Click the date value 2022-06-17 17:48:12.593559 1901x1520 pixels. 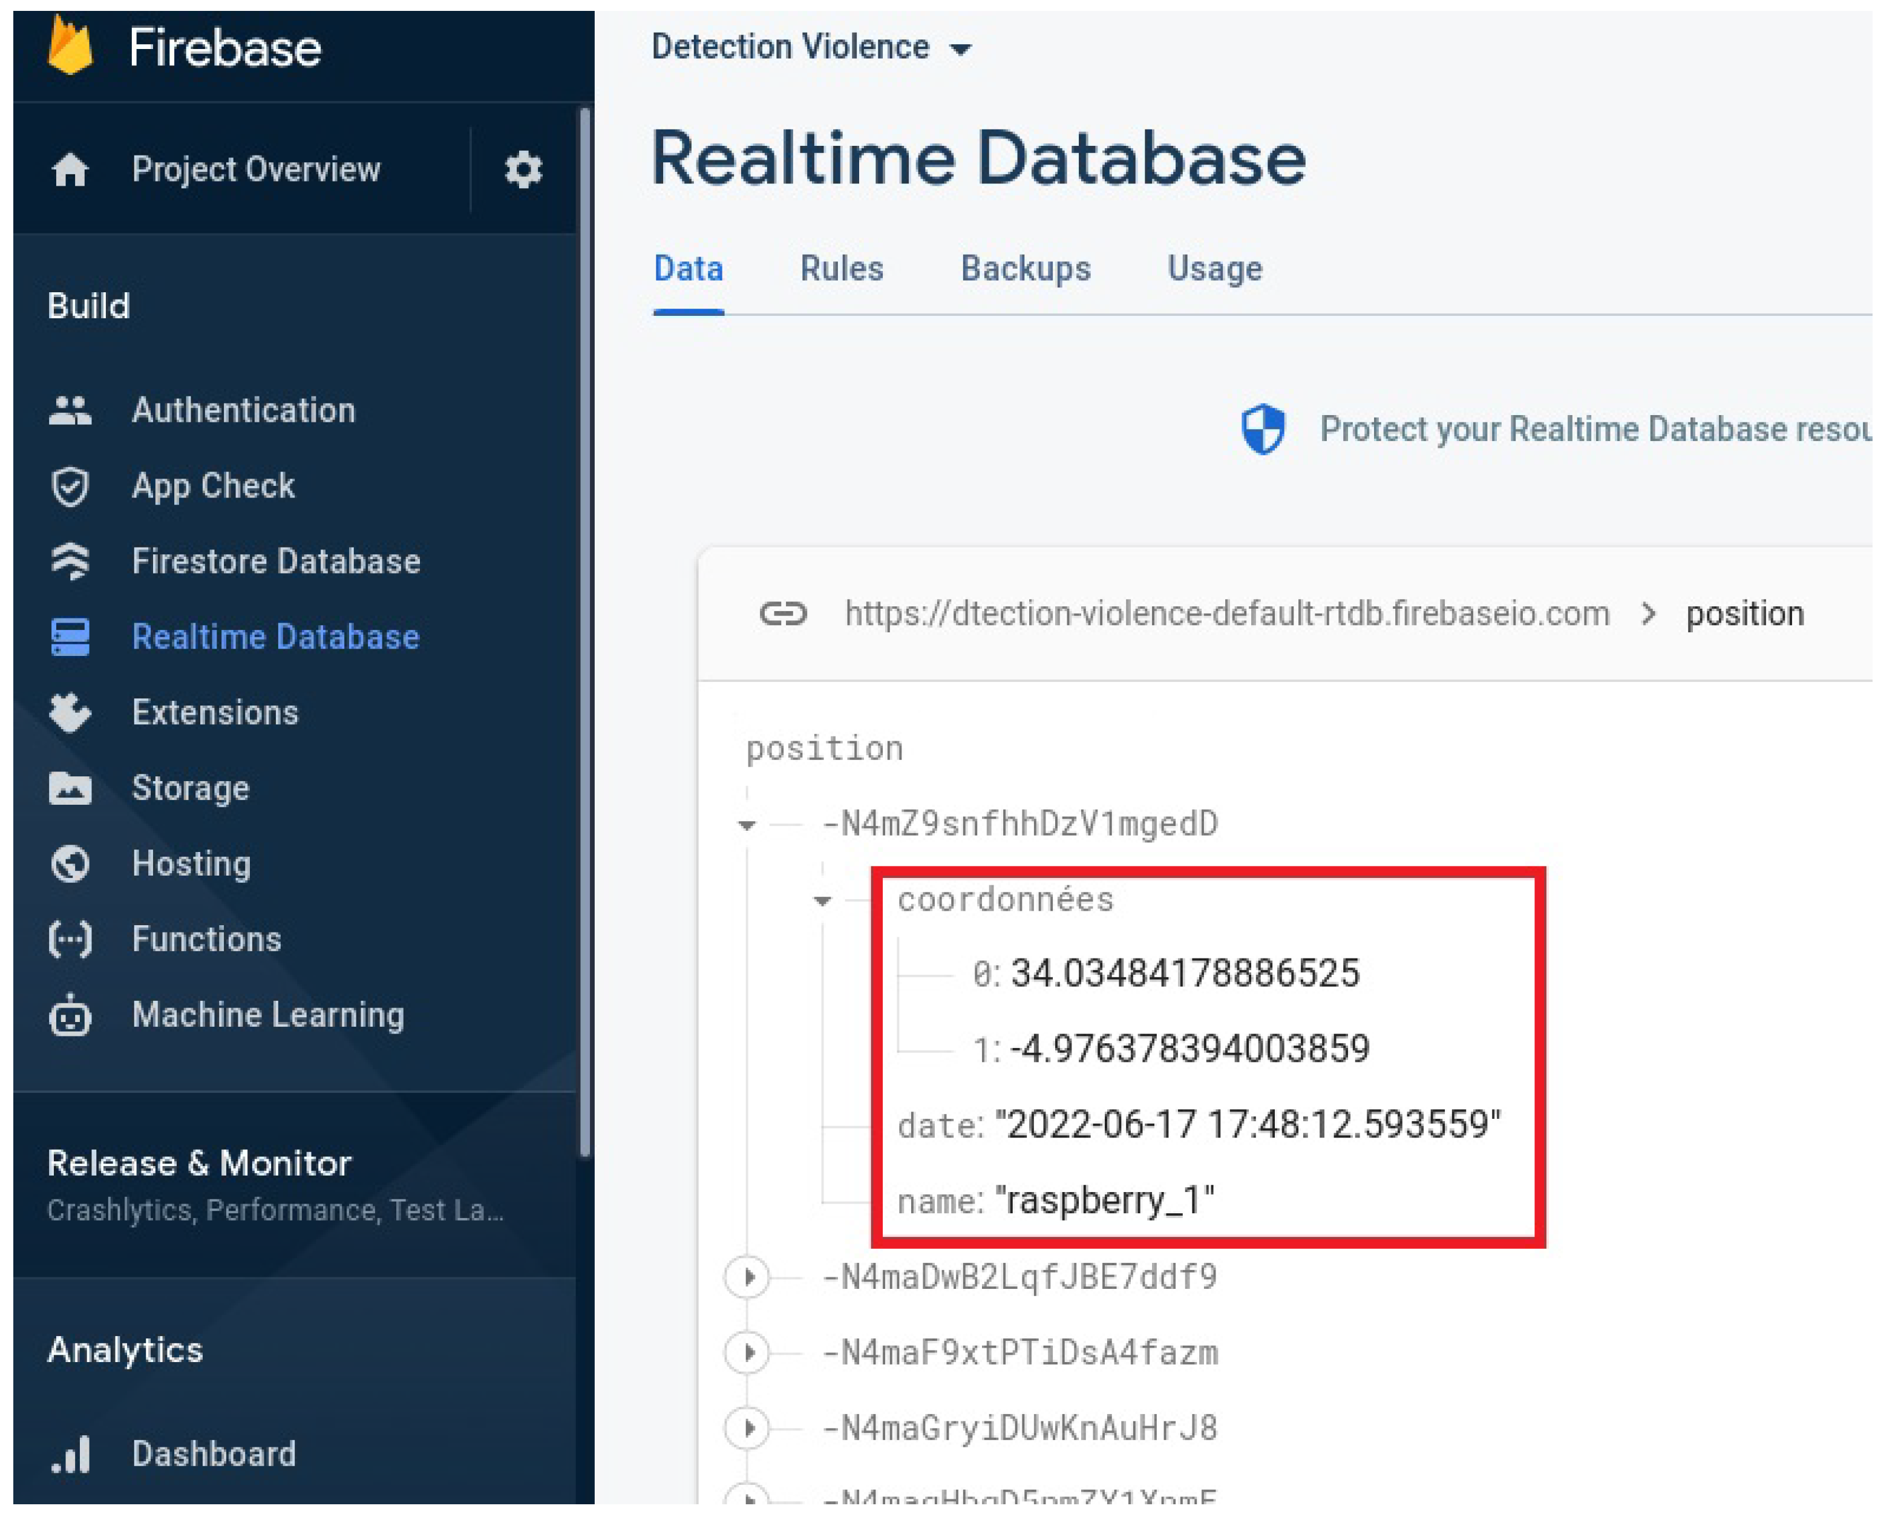[x=1248, y=1125]
